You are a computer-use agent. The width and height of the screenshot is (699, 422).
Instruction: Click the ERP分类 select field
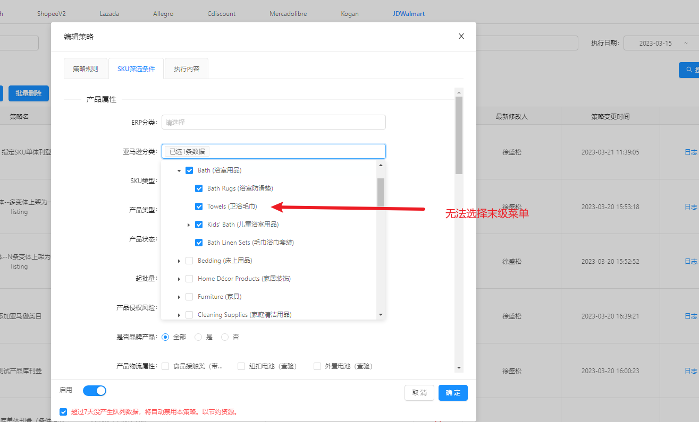pos(274,122)
